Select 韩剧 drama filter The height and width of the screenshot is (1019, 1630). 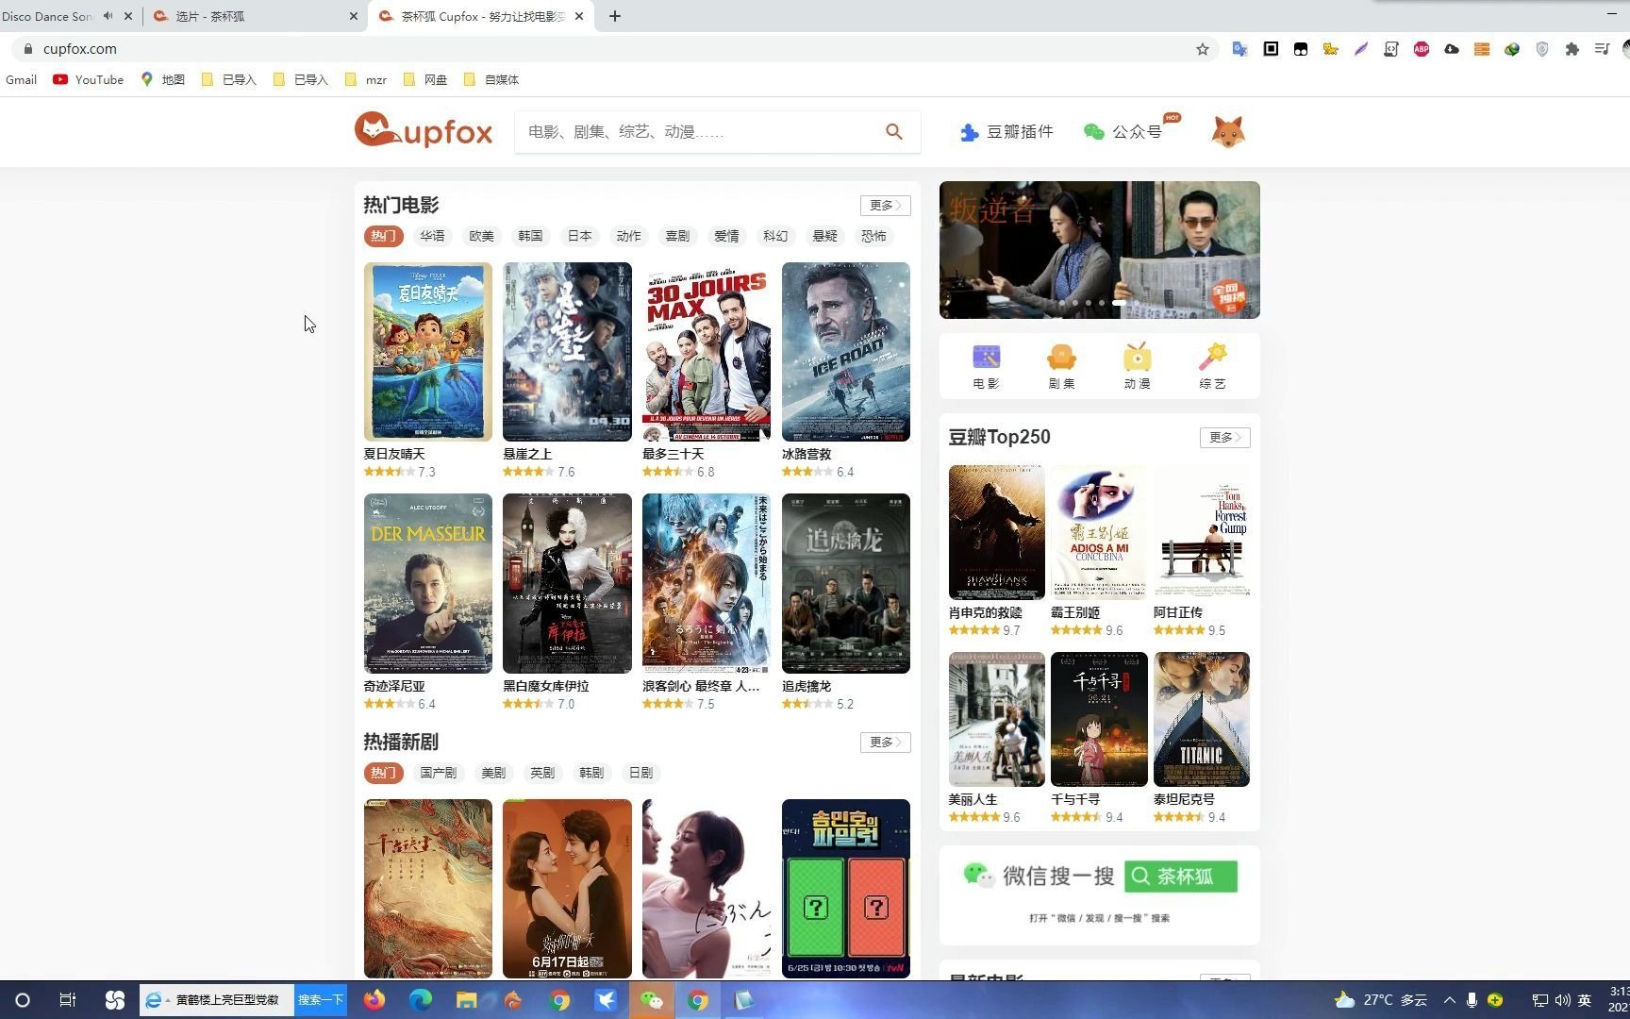click(591, 773)
